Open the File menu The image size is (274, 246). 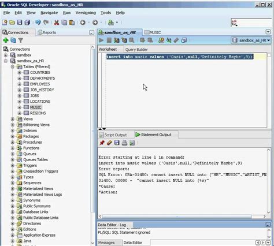6,13
